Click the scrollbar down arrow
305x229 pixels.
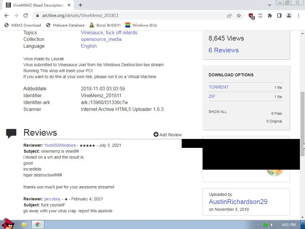tap(303, 217)
